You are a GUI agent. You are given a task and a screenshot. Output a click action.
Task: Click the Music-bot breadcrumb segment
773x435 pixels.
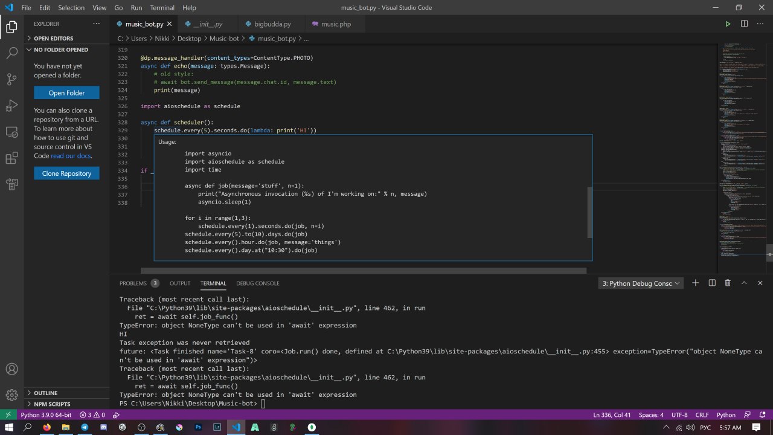(x=225, y=38)
